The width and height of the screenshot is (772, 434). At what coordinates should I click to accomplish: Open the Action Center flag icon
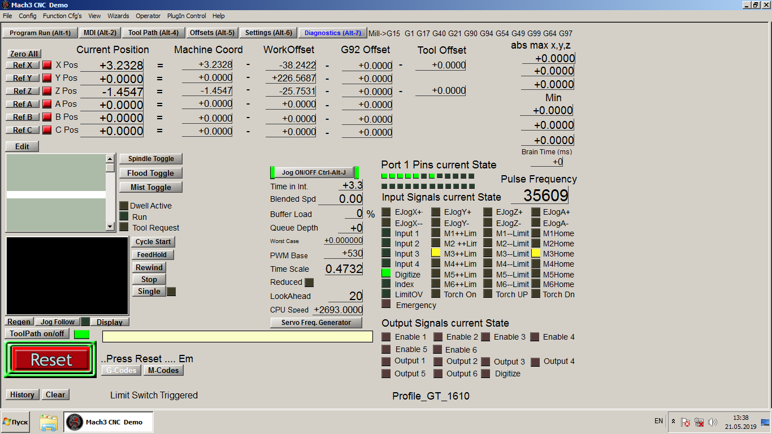pyautogui.click(x=685, y=422)
